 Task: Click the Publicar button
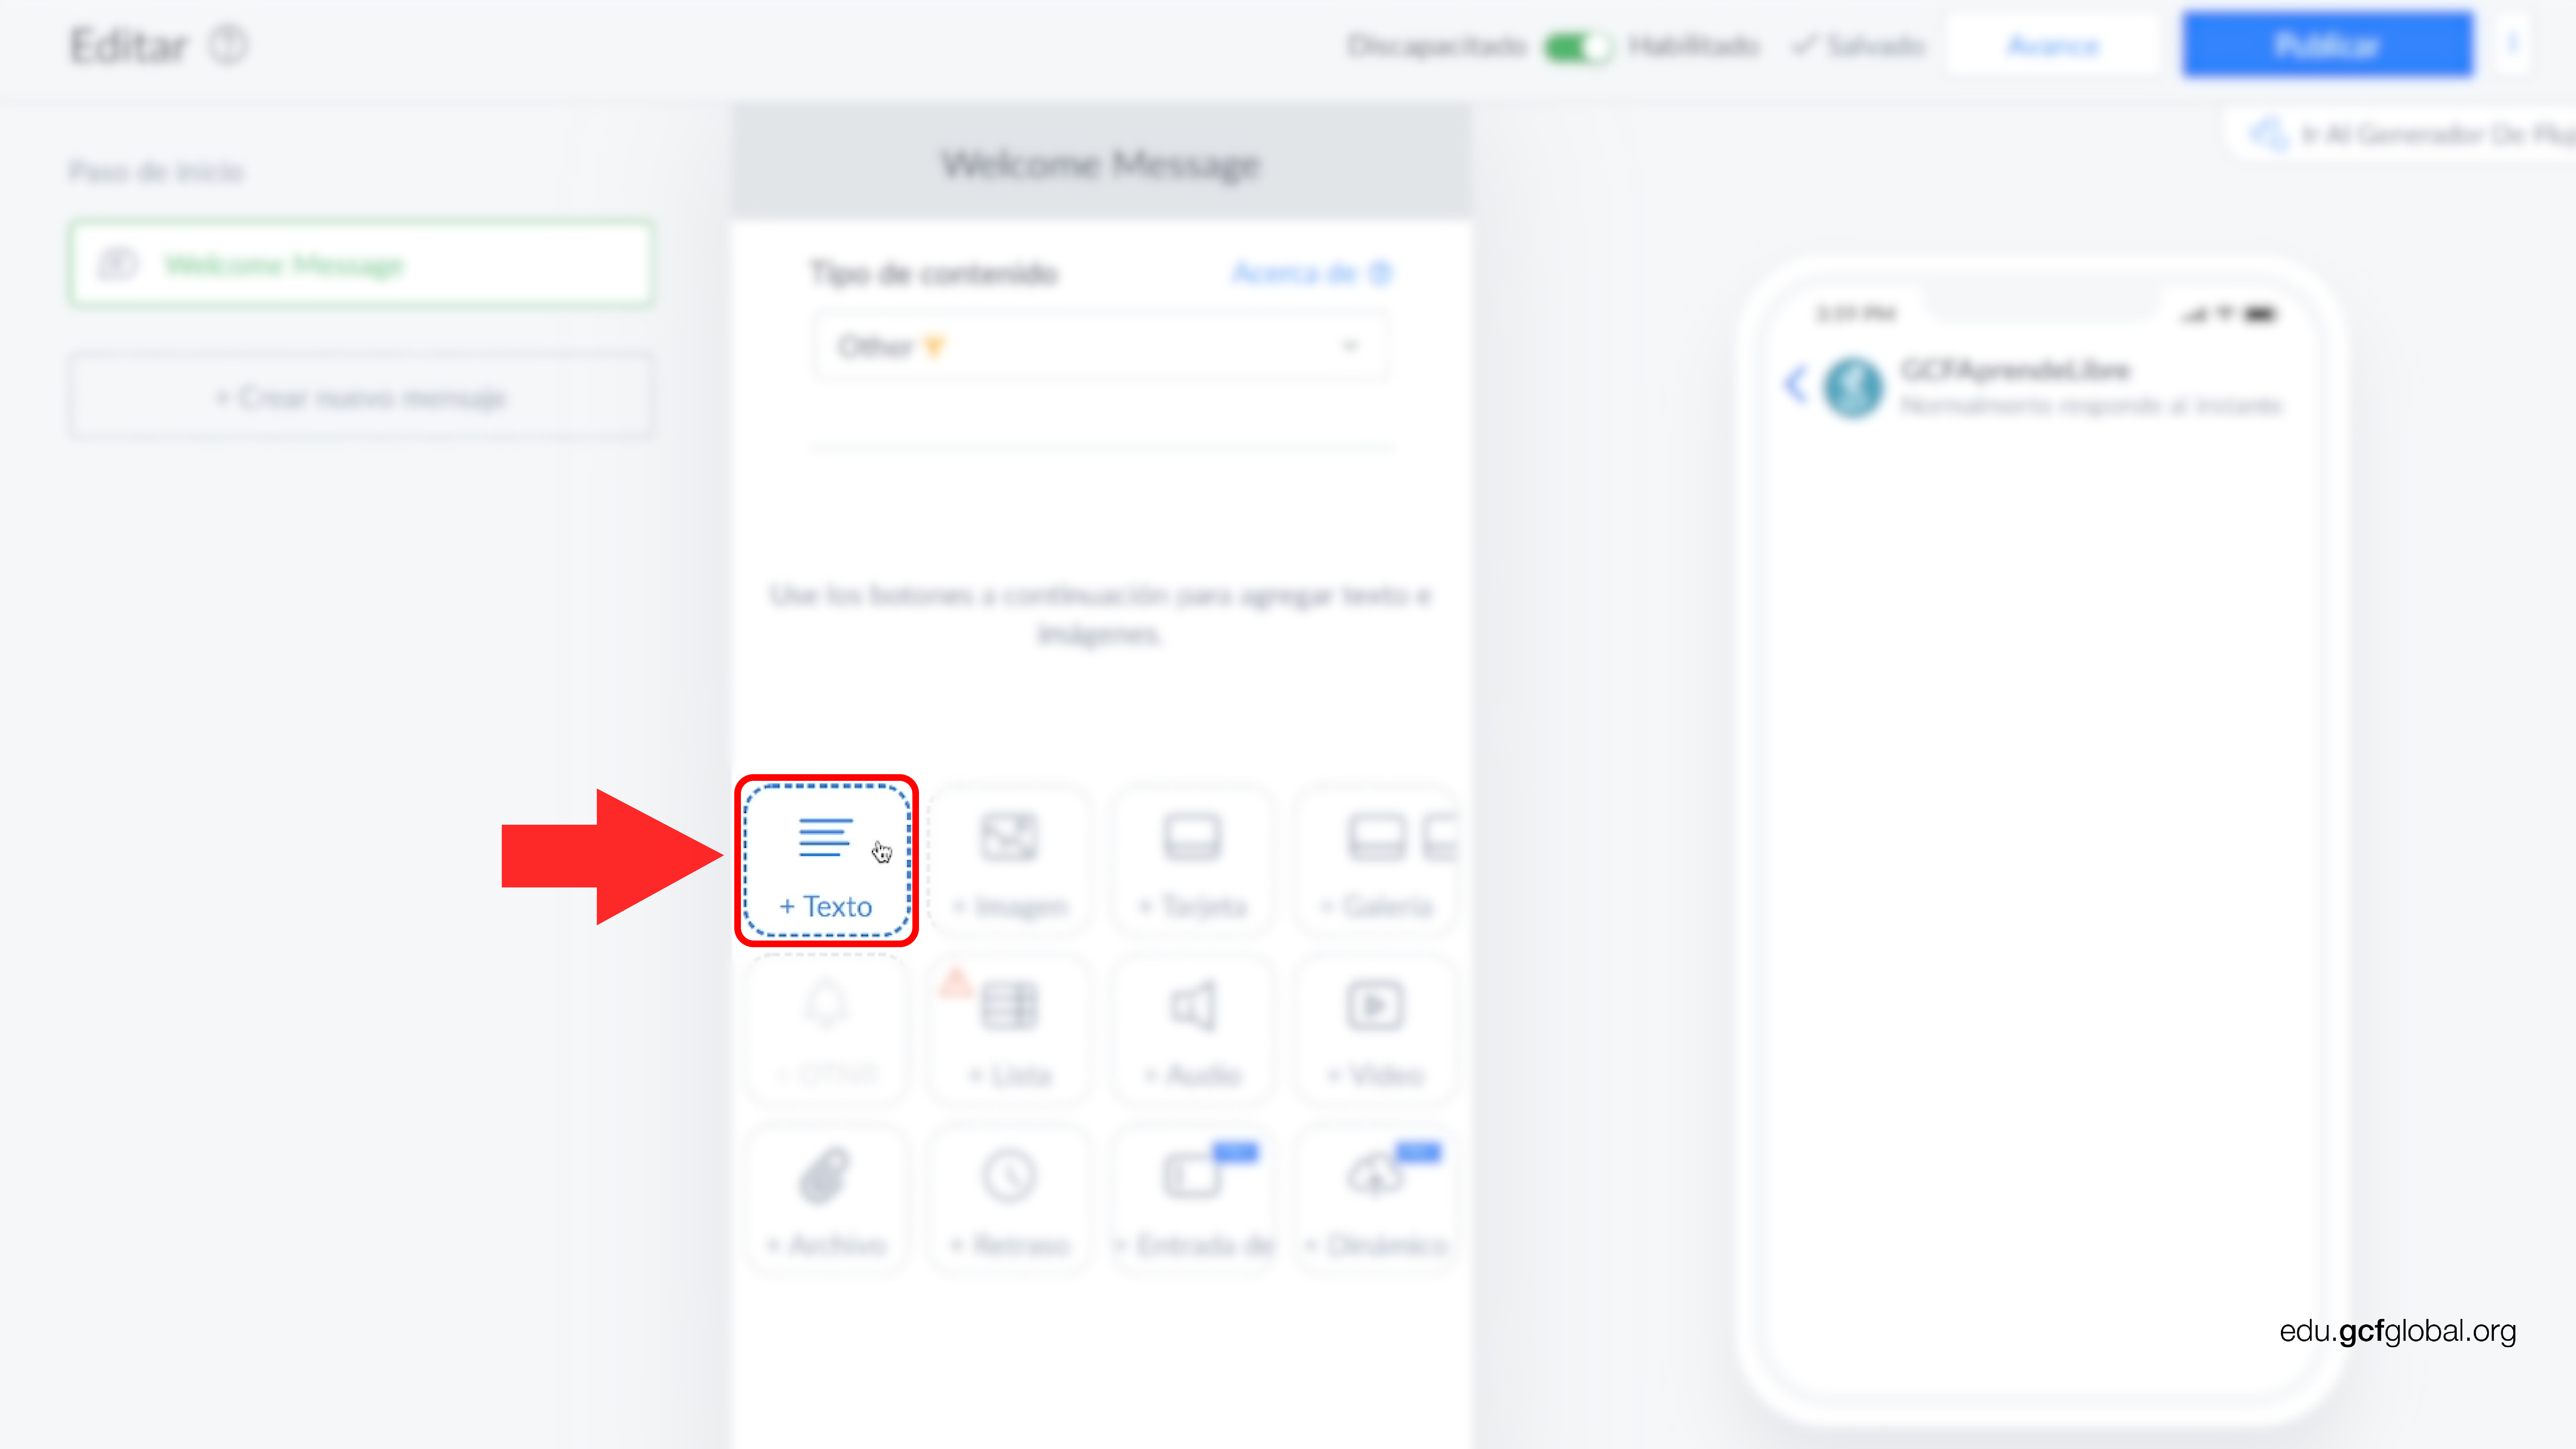(2325, 44)
